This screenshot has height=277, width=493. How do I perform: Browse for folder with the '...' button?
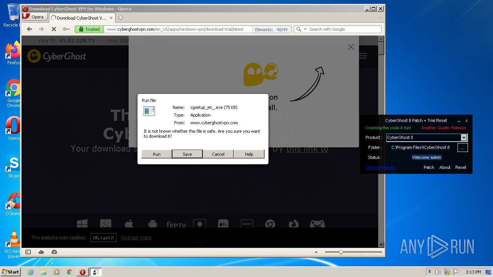(463, 147)
